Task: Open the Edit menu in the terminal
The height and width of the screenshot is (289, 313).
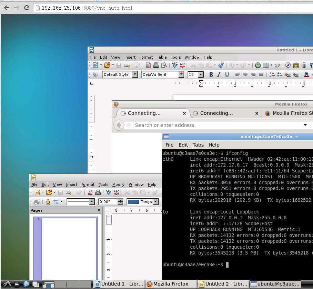Action: [x=183, y=145]
